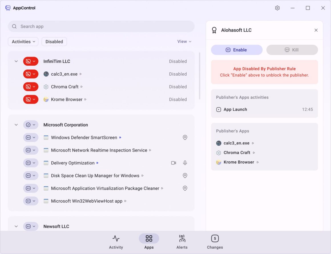Select the App Launch 12:45 activity entry
Viewport: 331px width, 254px height.
(264, 110)
